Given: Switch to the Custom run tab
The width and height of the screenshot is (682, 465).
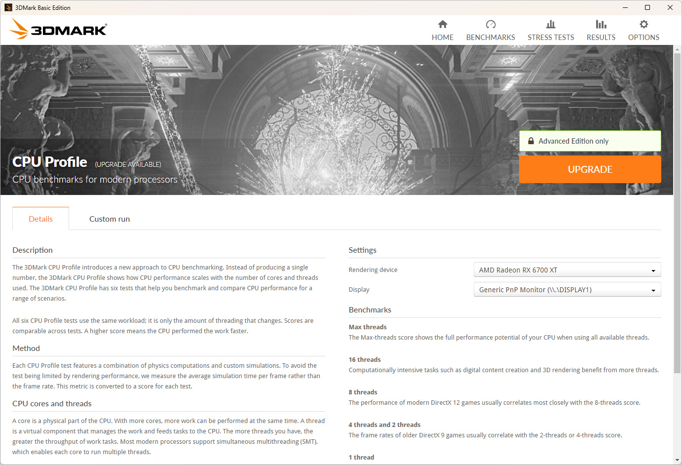Looking at the screenshot, I should tap(110, 219).
